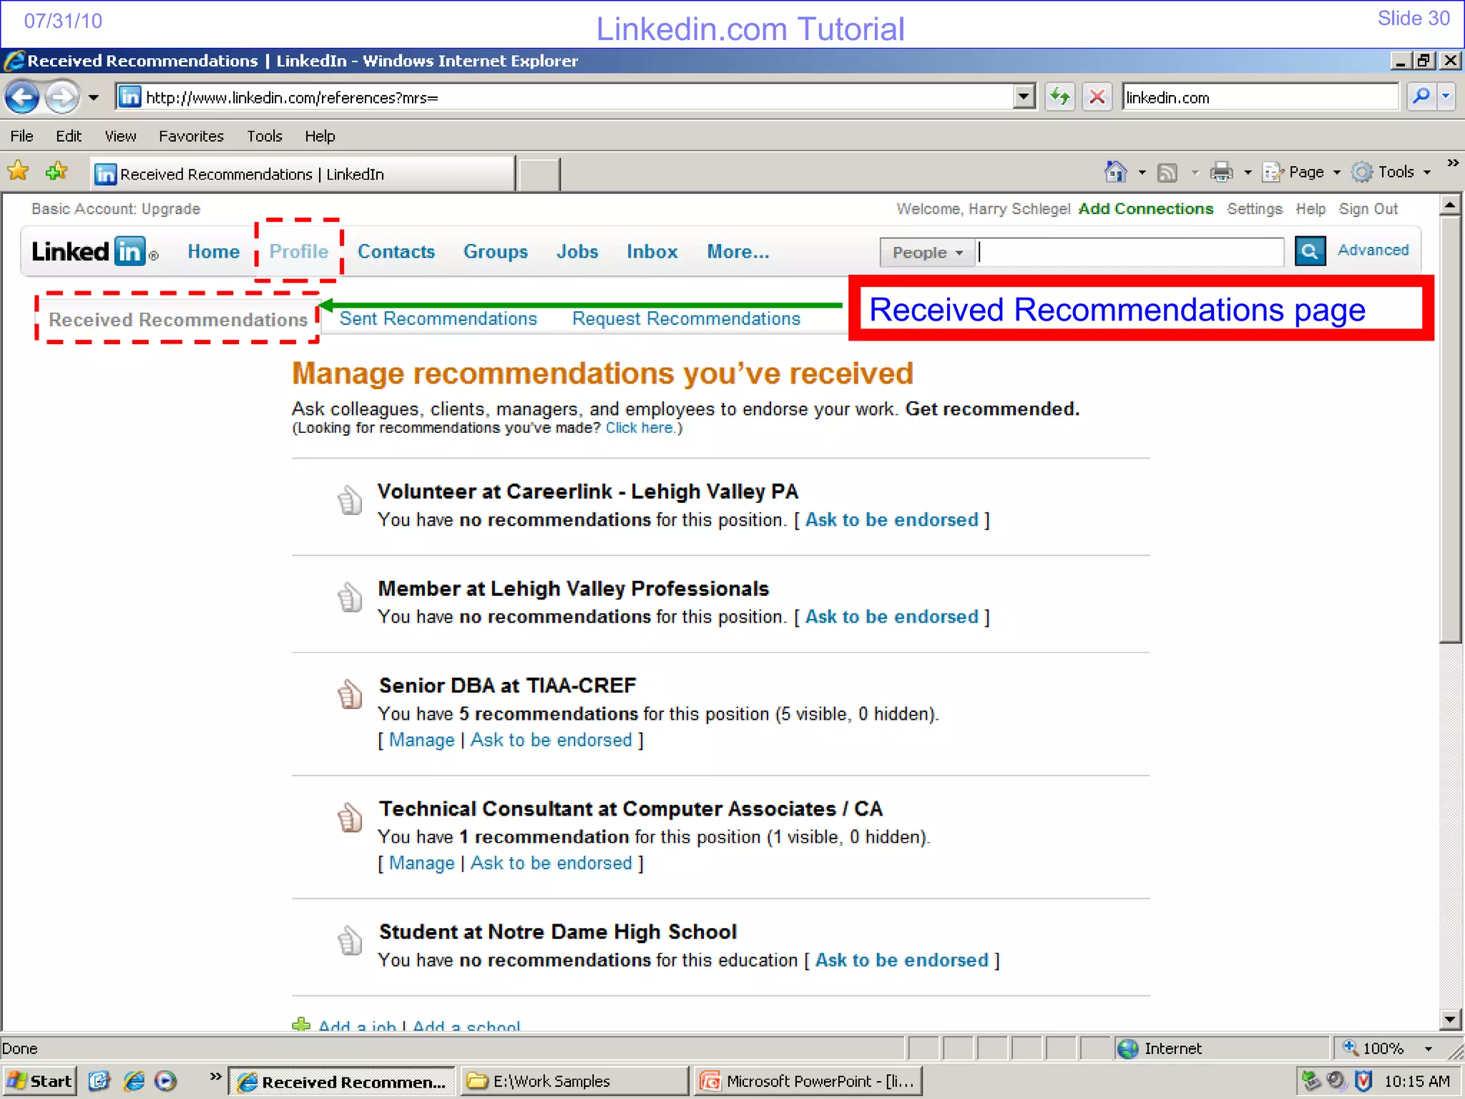Screen dimensions: 1465x1099
Task: Open the Tools gear command bar menu
Action: (x=1391, y=172)
